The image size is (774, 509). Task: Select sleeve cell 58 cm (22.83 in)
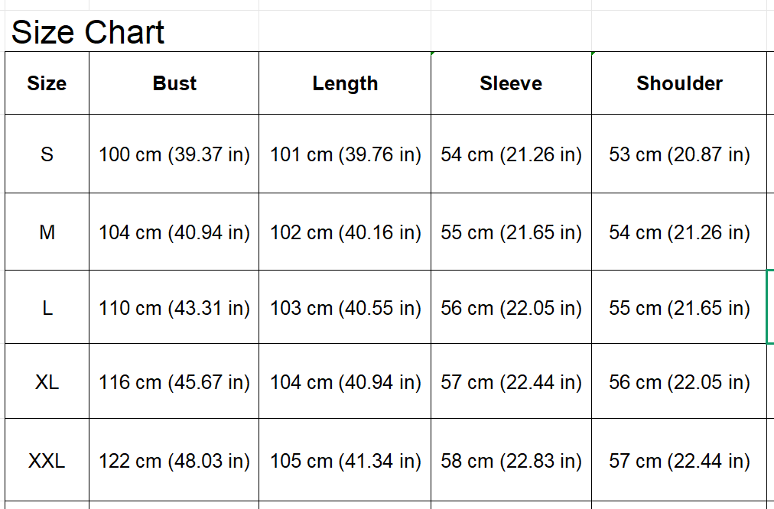(x=511, y=461)
